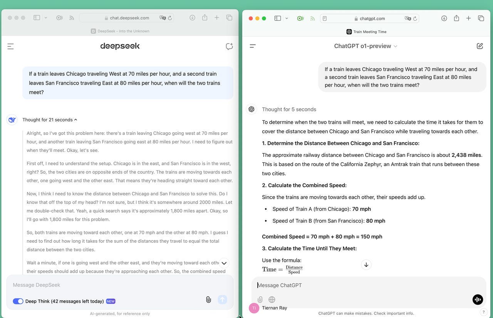Open DeepSeek hamburger sidebar menu
Image resolution: width=493 pixels, height=318 pixels.
click(10, 47)
